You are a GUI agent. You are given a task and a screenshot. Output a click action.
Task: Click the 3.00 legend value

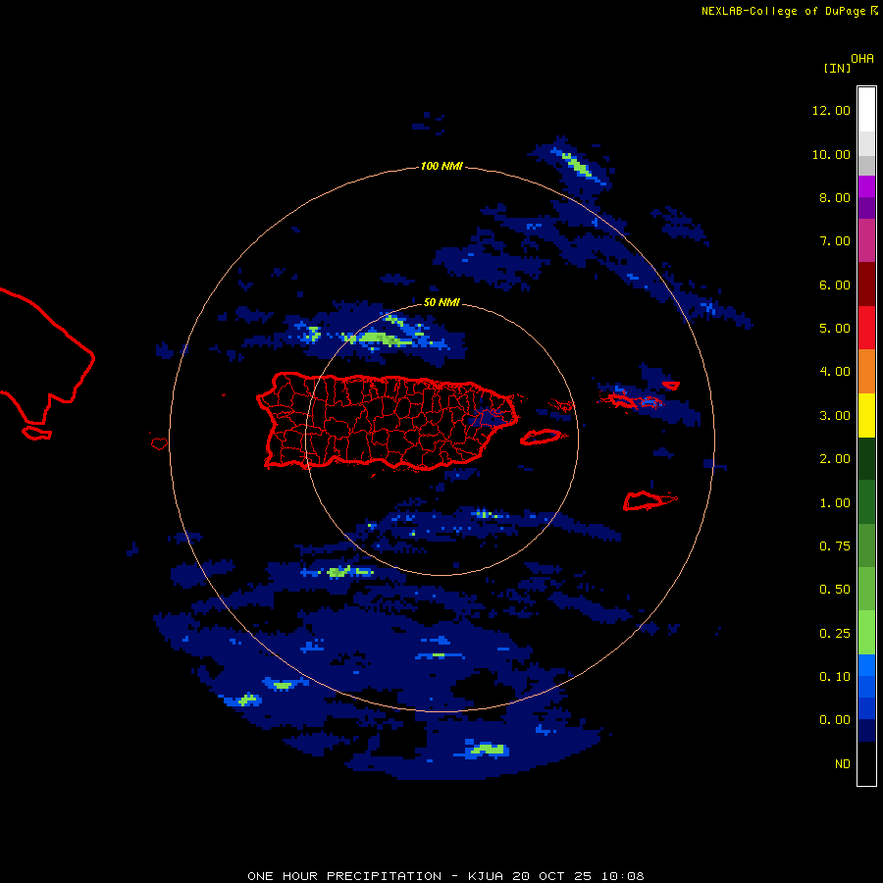click(835, 416)
